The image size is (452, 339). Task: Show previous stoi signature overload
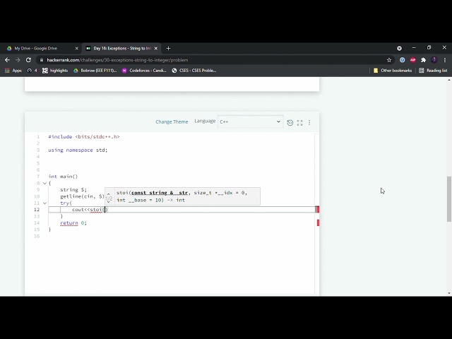pyautogui.click(x=108, y=194)
